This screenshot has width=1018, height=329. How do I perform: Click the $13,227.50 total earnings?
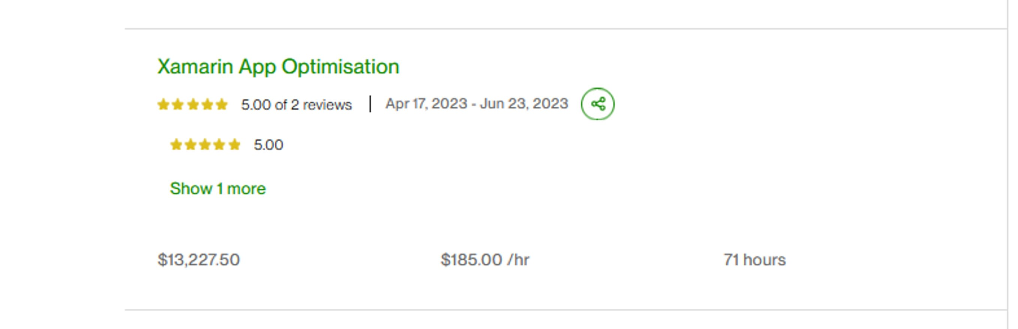click(199, 260)
